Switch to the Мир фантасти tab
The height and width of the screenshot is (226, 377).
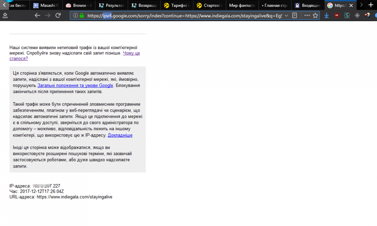coord(242,5)
